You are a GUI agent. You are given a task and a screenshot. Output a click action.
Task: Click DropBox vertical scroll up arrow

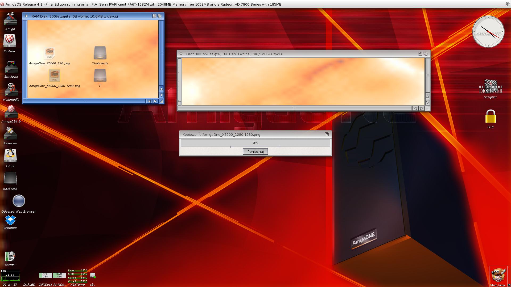coord(427,96)
